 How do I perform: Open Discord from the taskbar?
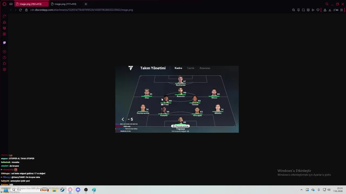click(x=78, y=190)
